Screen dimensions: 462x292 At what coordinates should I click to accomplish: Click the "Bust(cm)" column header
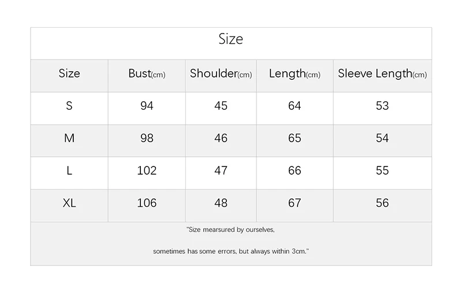tap(147, 74)
